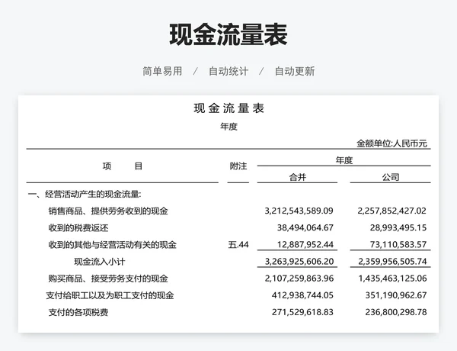
Task: Click the 年度 label under table title
Action: [228, 127]
